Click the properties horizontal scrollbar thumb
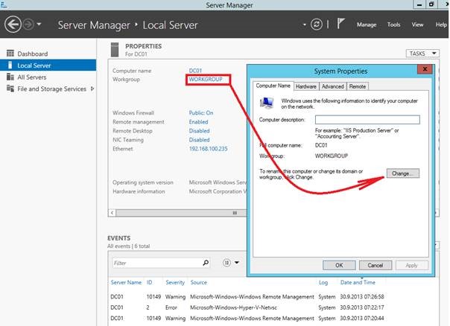 (x=181, y=213)
